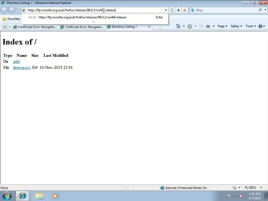Image resolution: width=268 pixels, height=201 pixels.
Task: Select the Directory Listing tab
Action: tap(127, 27)
